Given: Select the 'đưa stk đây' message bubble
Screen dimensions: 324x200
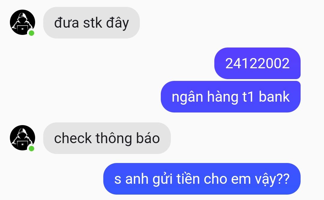Looking at the screenshot, I should click(91, 23).
